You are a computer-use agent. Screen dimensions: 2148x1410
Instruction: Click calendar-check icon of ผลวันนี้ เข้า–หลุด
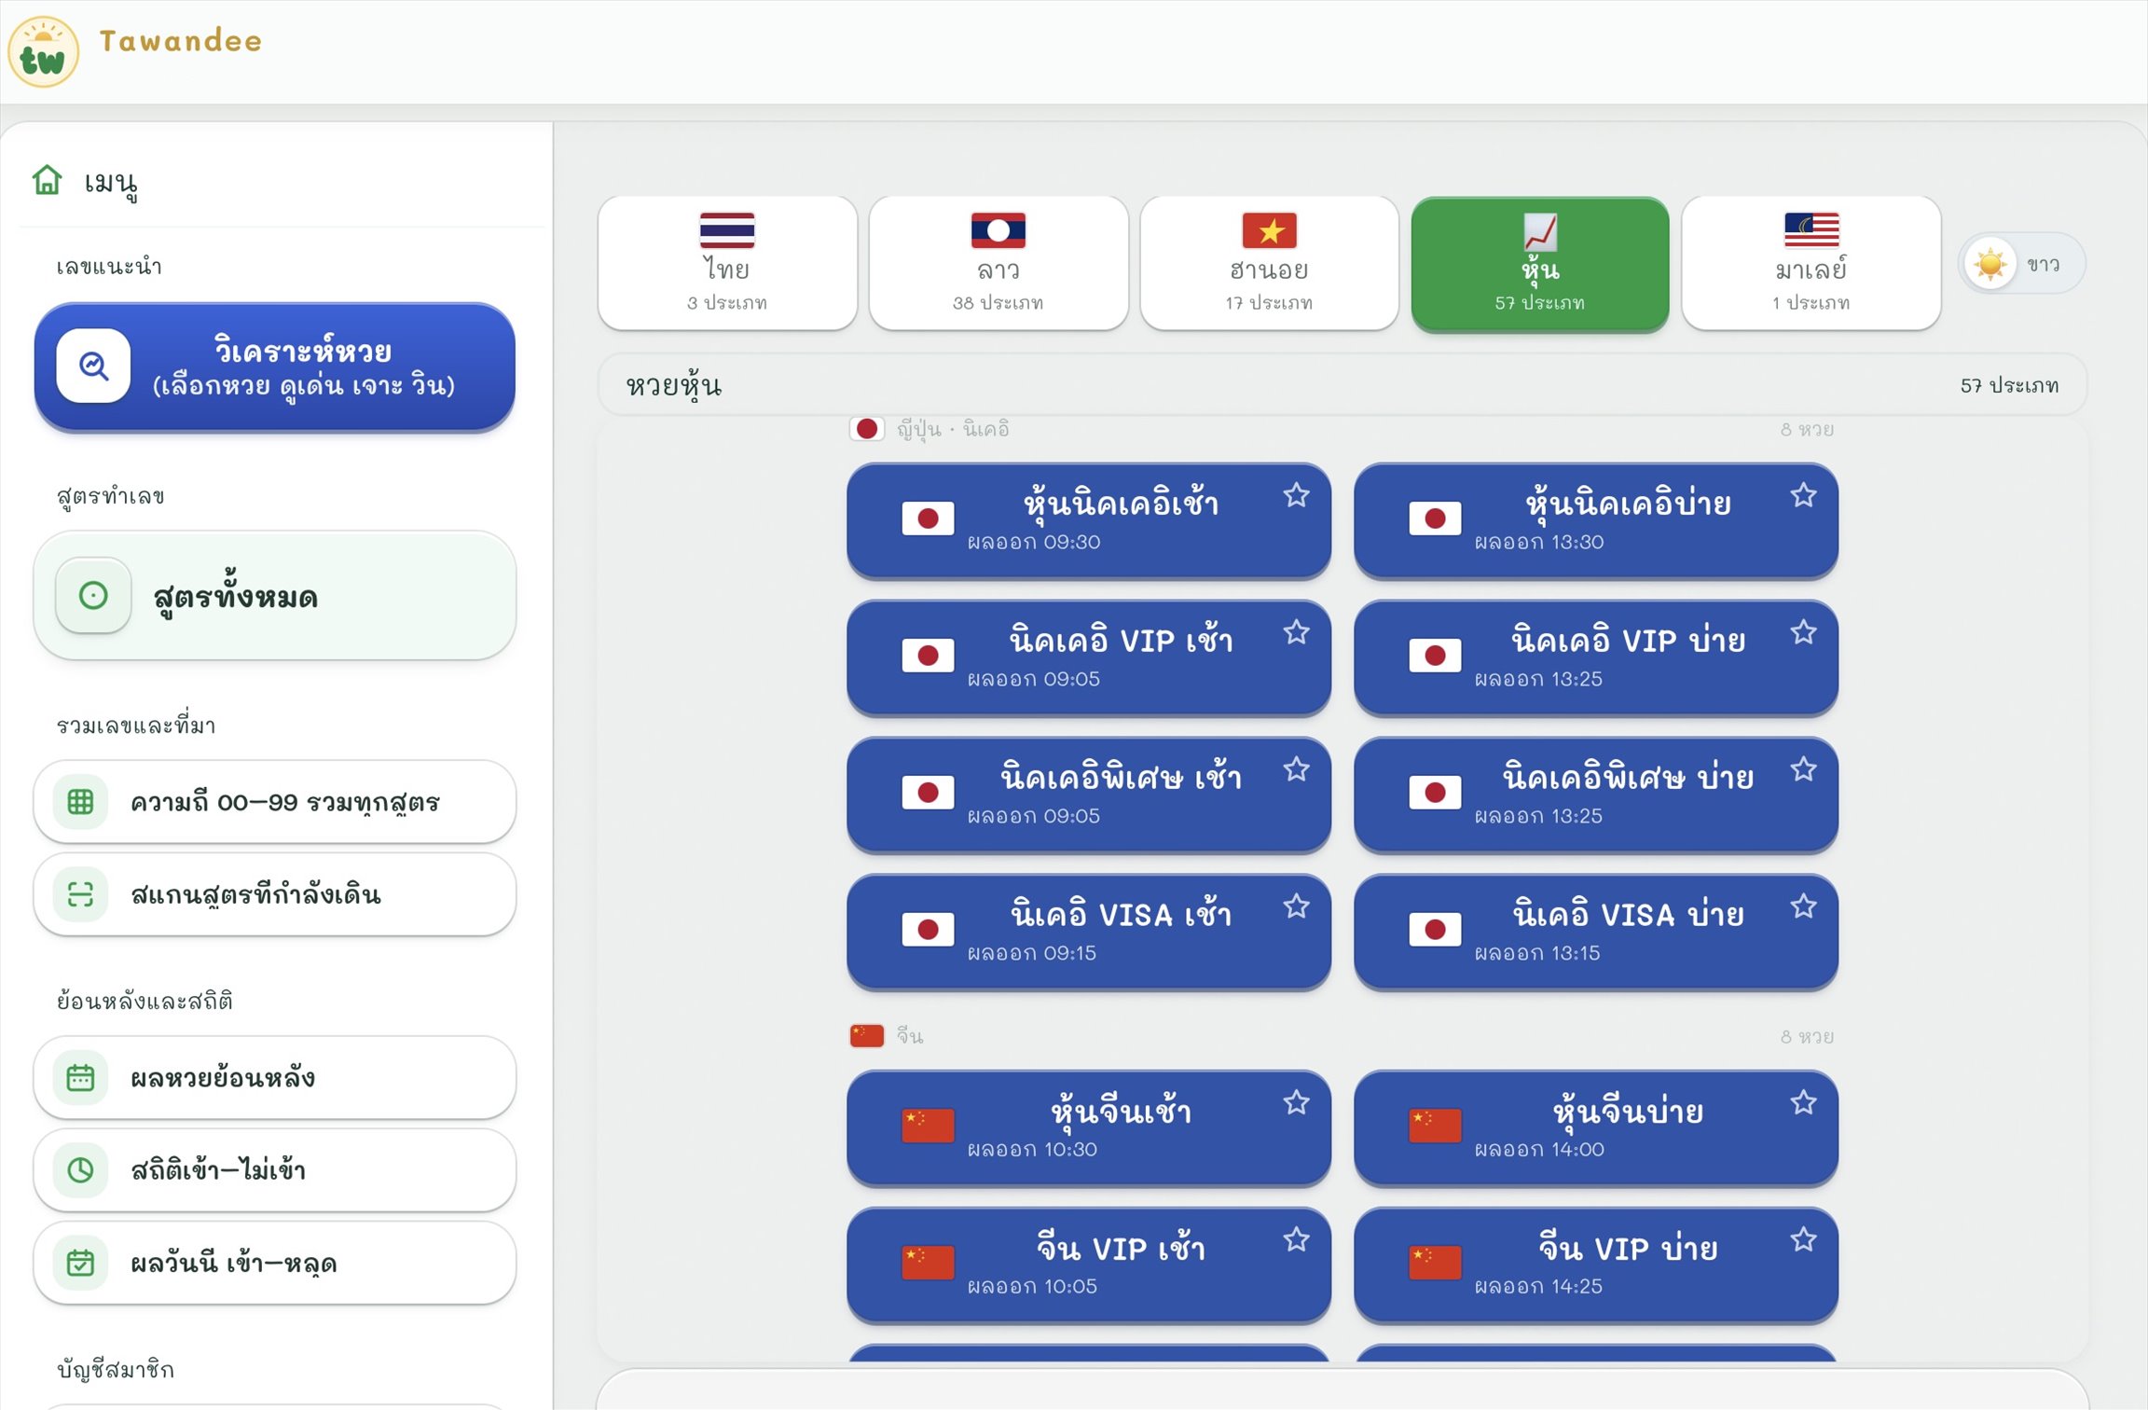(81, 1263)
